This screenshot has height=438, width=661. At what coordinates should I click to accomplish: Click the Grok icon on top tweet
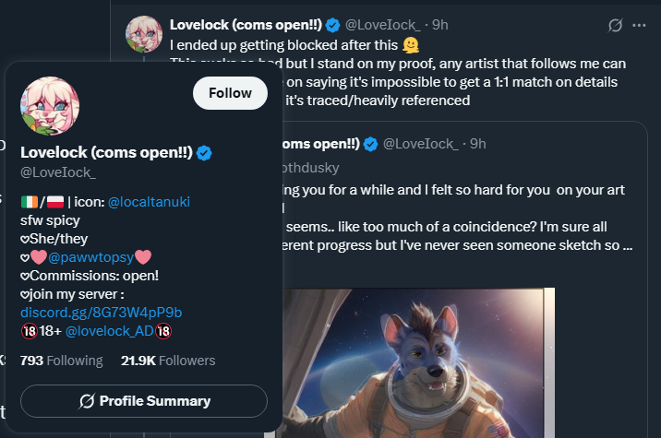615,25
